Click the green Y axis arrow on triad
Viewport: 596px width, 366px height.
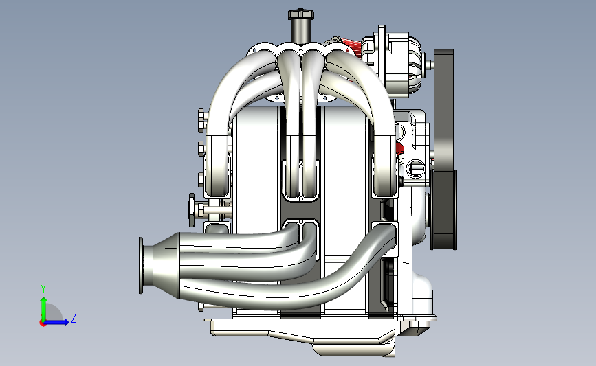[44, 308]
